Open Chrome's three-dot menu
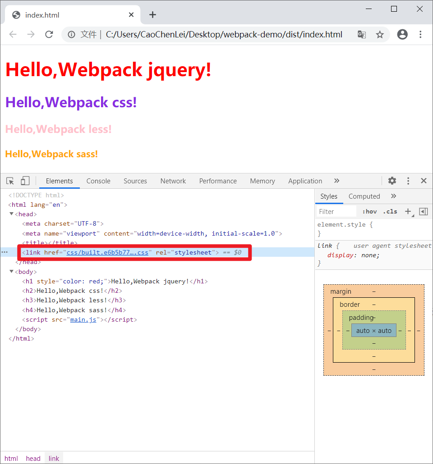 [420, 34]
